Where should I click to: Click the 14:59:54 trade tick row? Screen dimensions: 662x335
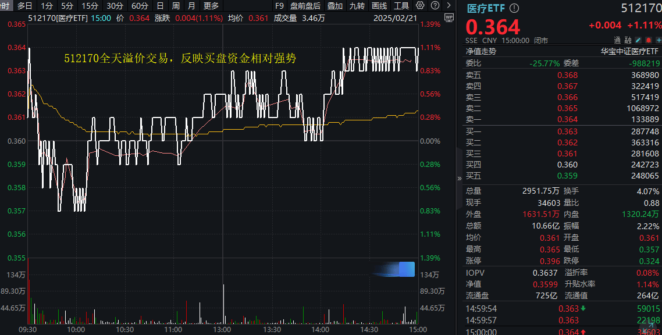(x=563, y=309)
